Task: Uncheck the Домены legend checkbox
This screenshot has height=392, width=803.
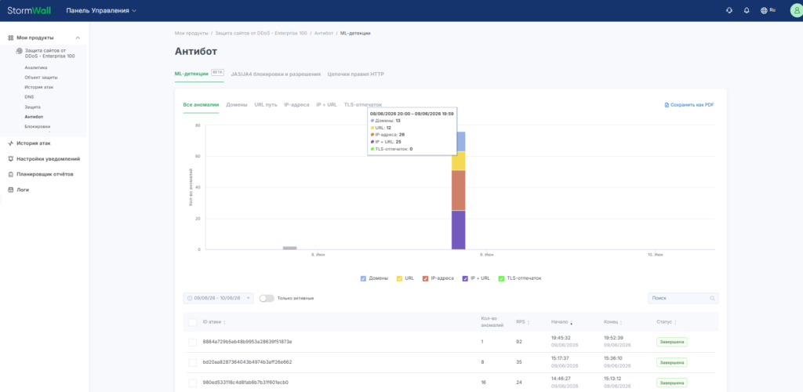Action: 363,278
